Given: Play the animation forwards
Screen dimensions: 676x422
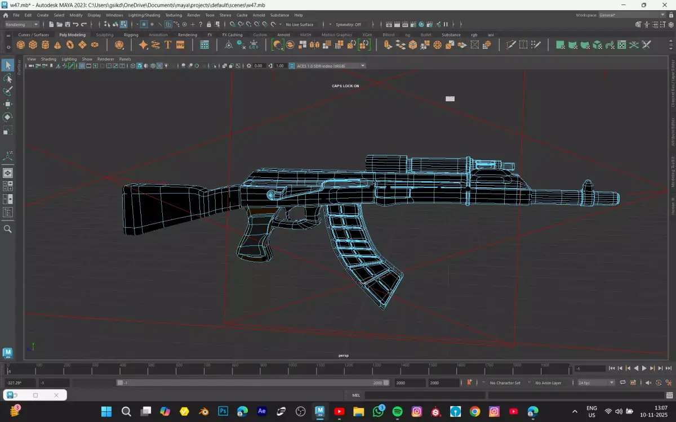Looking at the screenshot, I should [644, 369].
